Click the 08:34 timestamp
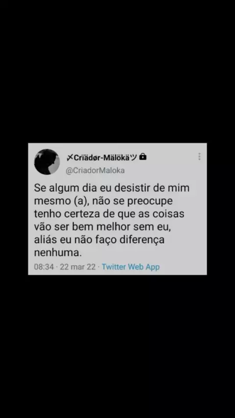Screen dimensions: 235x418 click(44, 267)
